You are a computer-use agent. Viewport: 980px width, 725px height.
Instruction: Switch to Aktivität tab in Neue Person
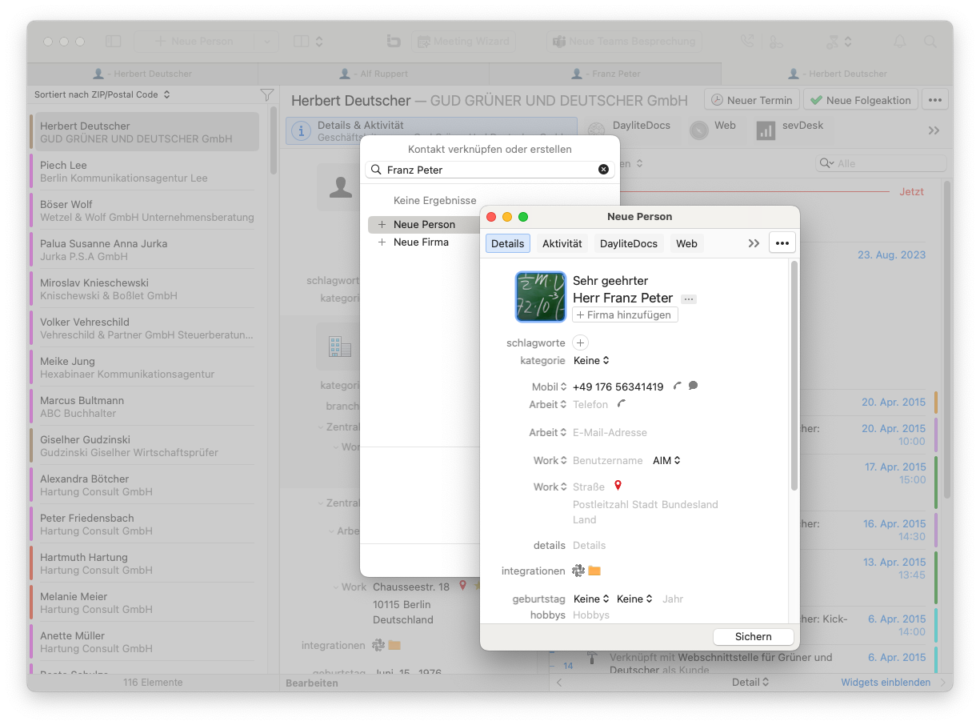[x=562, y=243]
